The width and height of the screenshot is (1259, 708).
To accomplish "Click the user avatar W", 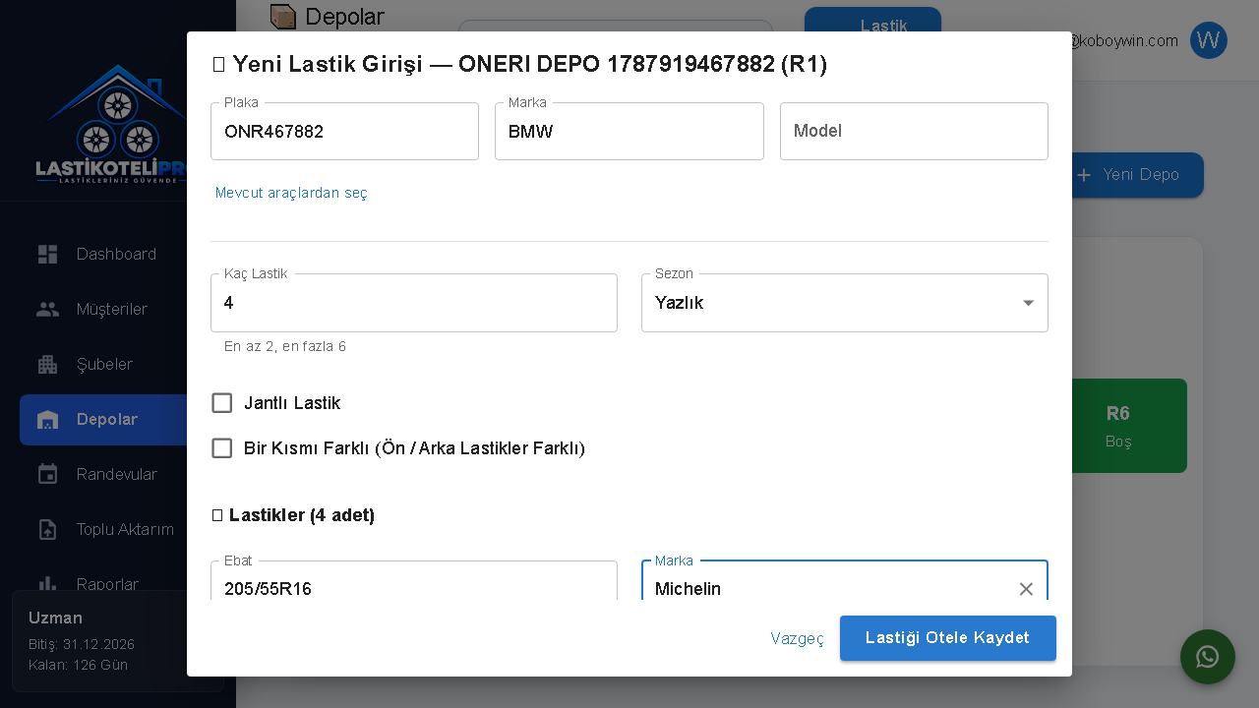I will pyautogui.click(x=1209, y=40).
